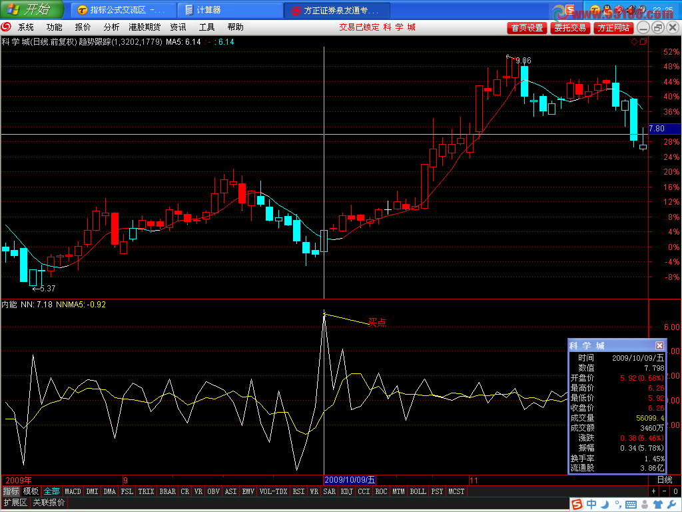This screenshot has height=512, width=682.
Task: Switch to the VR indicator
Action: tap(198, 491)
